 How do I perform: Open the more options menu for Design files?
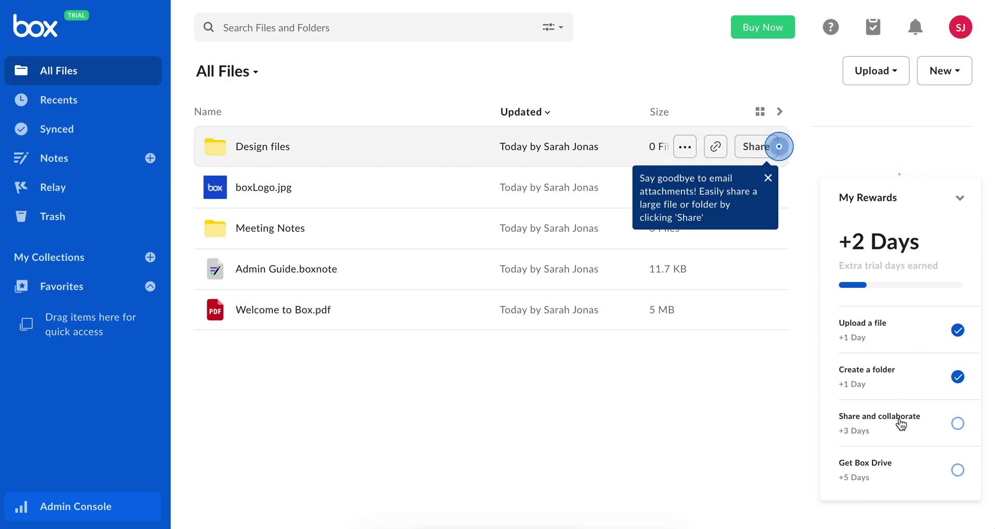685,146
